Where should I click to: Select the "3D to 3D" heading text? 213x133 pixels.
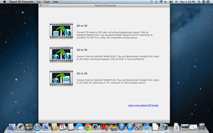click(x=82, y=50)
